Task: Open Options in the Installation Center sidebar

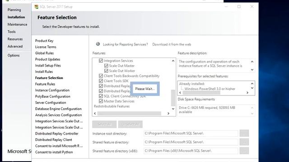Action: point(14,55)
